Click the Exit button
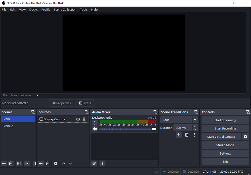This screenshot has width=251, height=175. 225,162
